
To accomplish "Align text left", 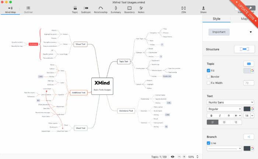I will [x=213, y=122].
